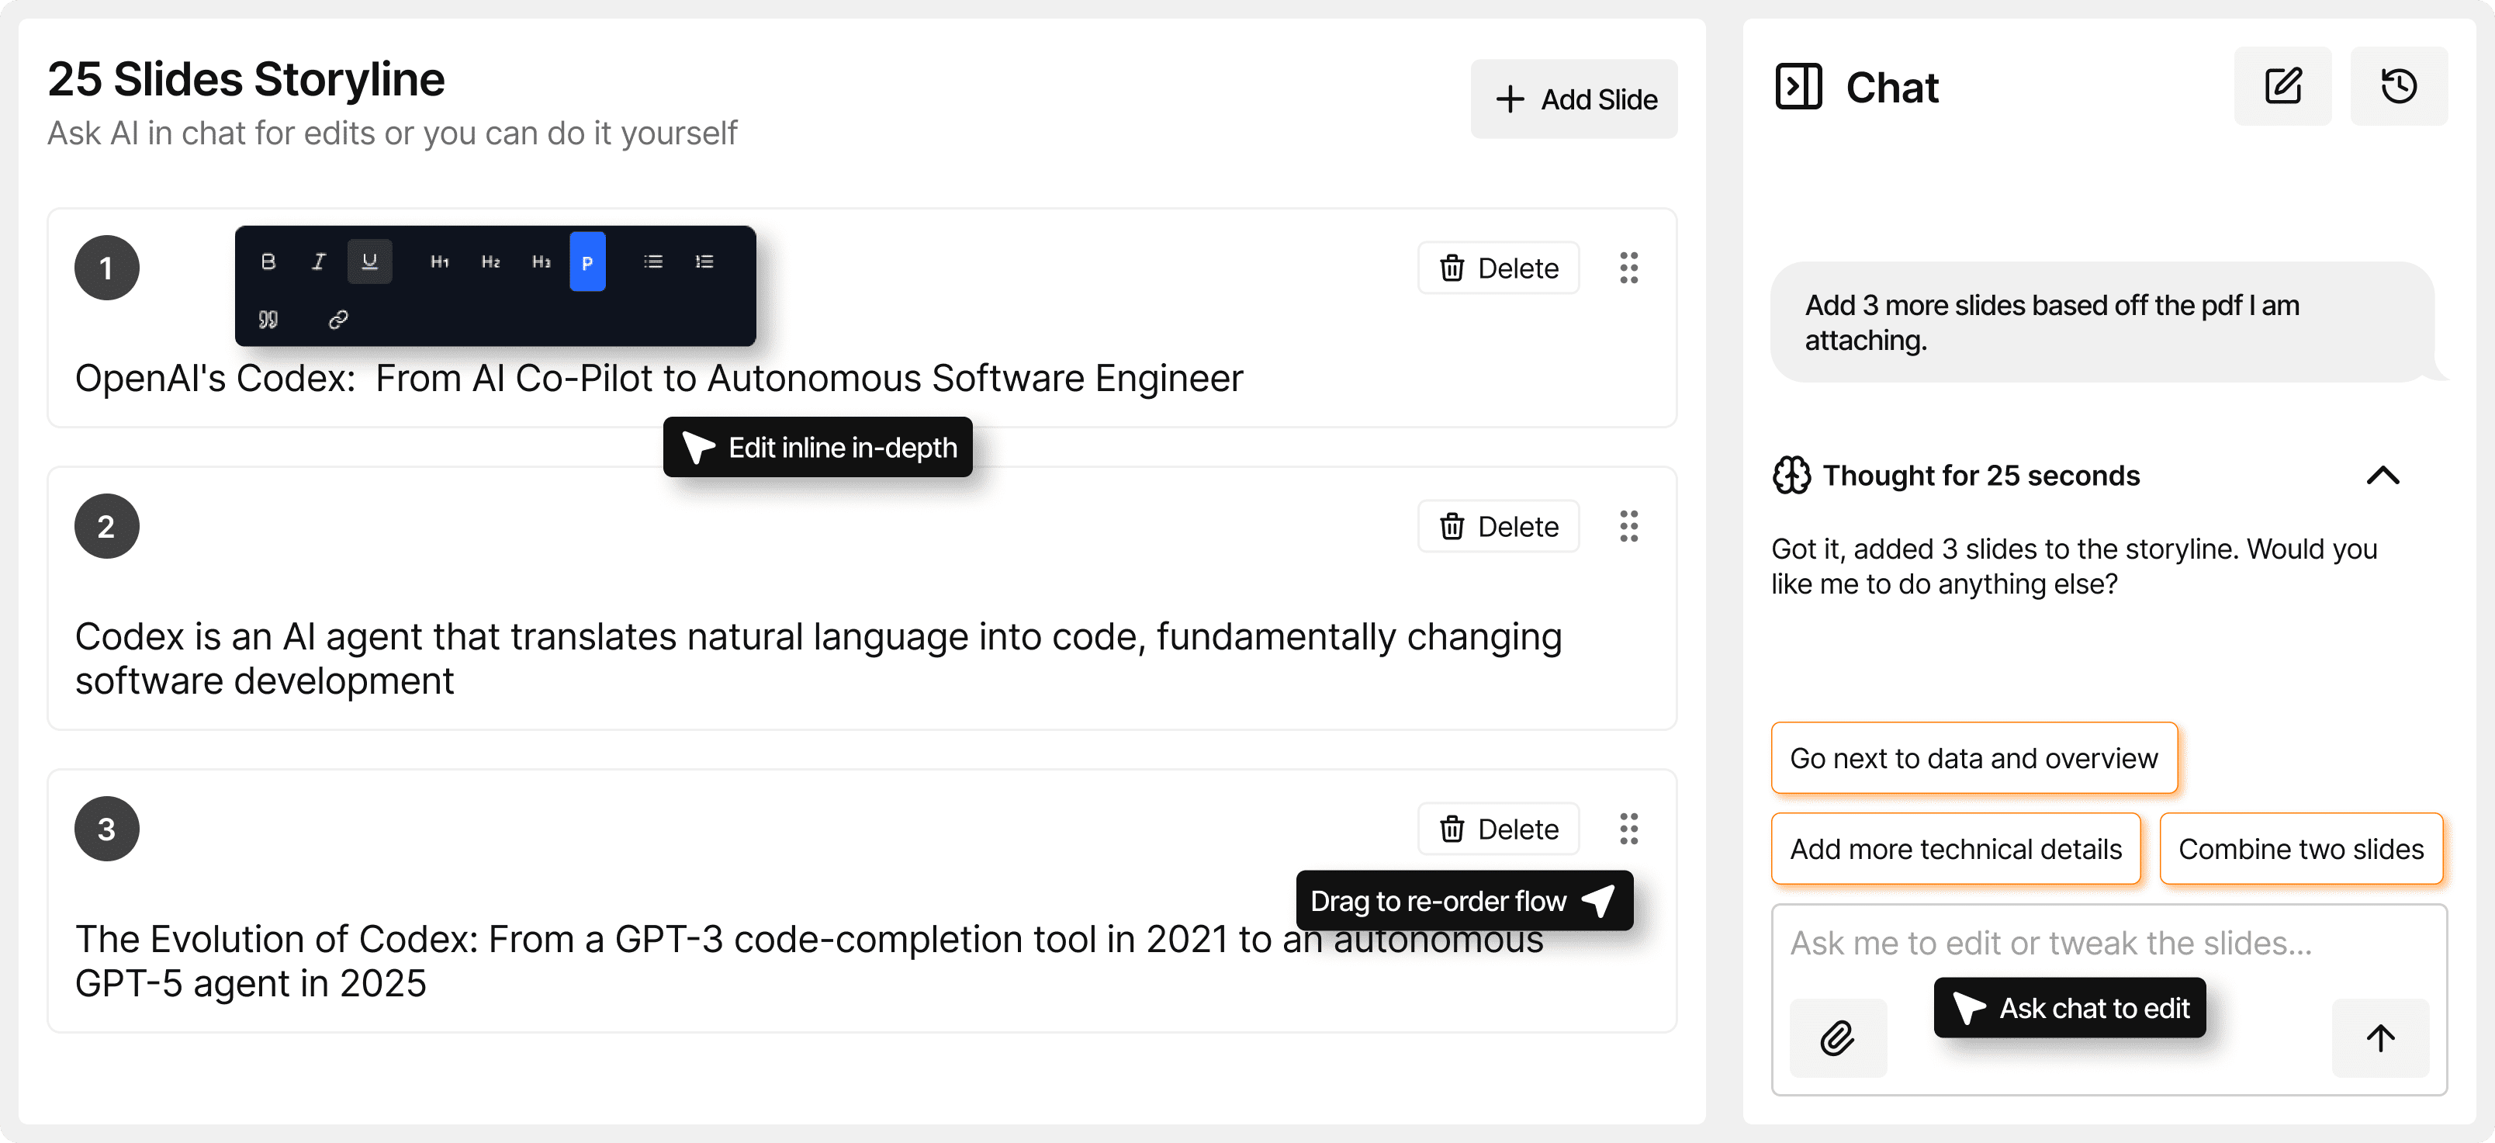Insert a bulleted list
This screenshot has height=1143, width=2495.
click(x=654, y=262)
